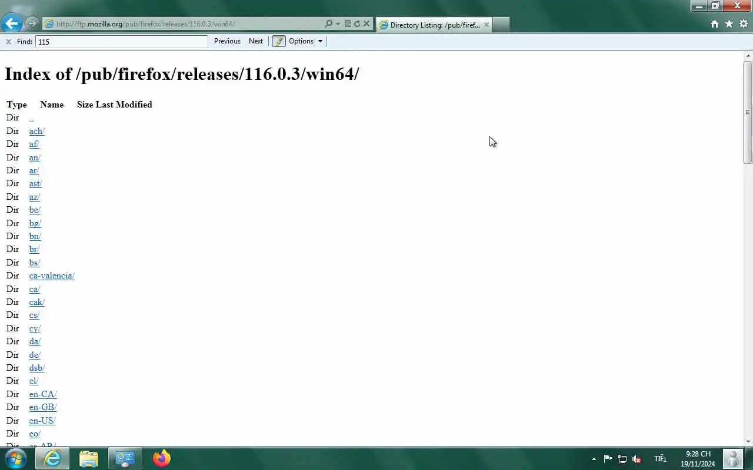Open the be/ directory
The width and height of the screenshot is (753, 470).
(x=35, y=210)
